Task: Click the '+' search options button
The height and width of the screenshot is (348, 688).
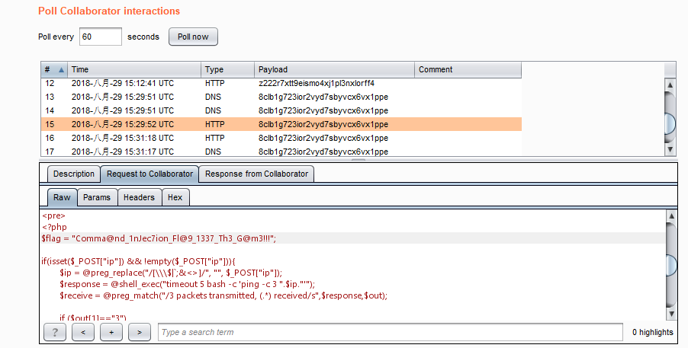Action: [x=111, y=332]
